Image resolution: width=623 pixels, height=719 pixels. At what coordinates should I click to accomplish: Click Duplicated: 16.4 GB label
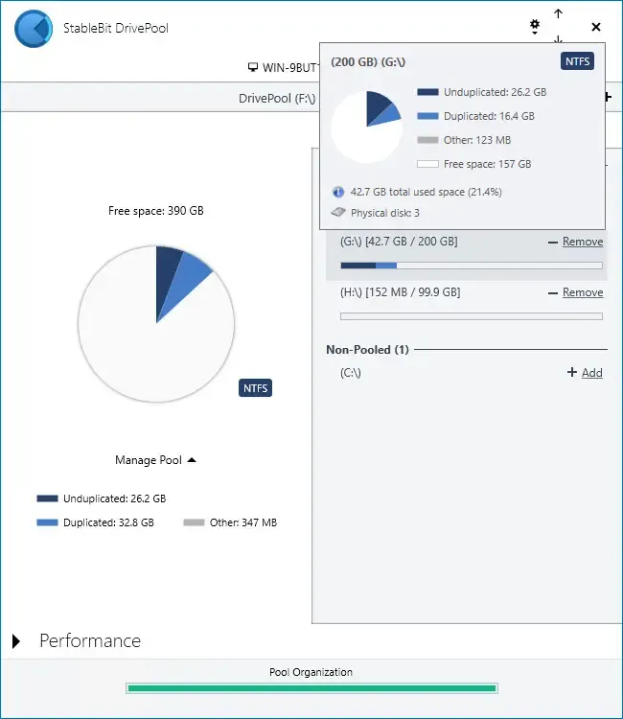click(489, 116)
